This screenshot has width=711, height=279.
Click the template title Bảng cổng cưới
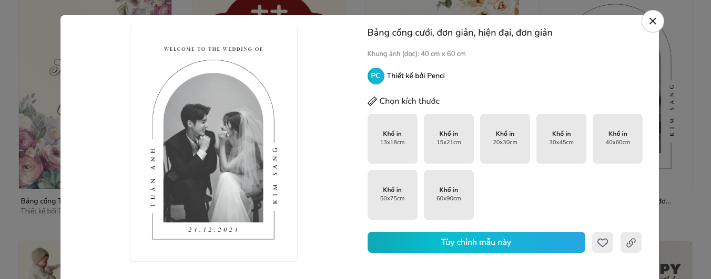point(460,33)
